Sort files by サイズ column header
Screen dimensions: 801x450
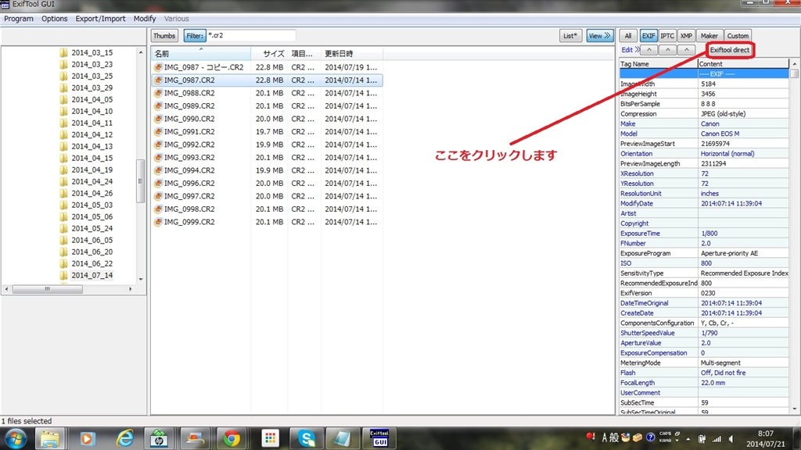click(x=269, y=54)
